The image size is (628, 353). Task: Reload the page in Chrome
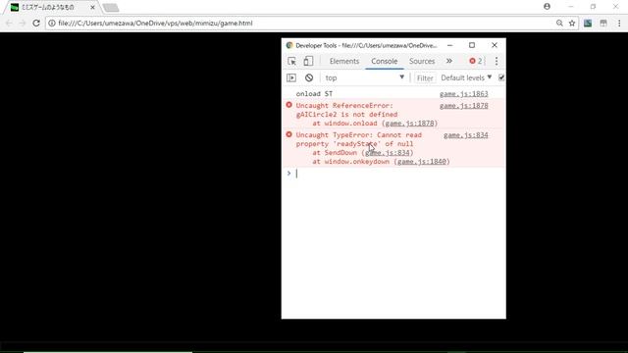pyautogui.click(x=36, y=23)
